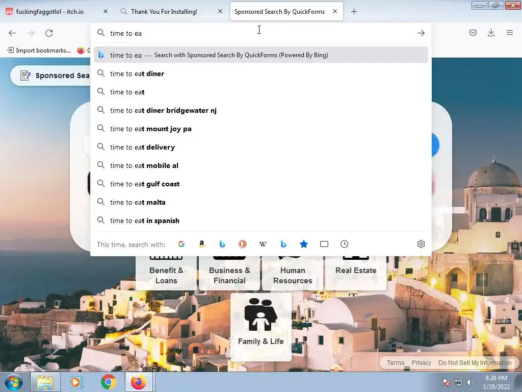522x392 pixels.
Task: Open Google Chrome from taskbar
Action: [x=109, y=382]
